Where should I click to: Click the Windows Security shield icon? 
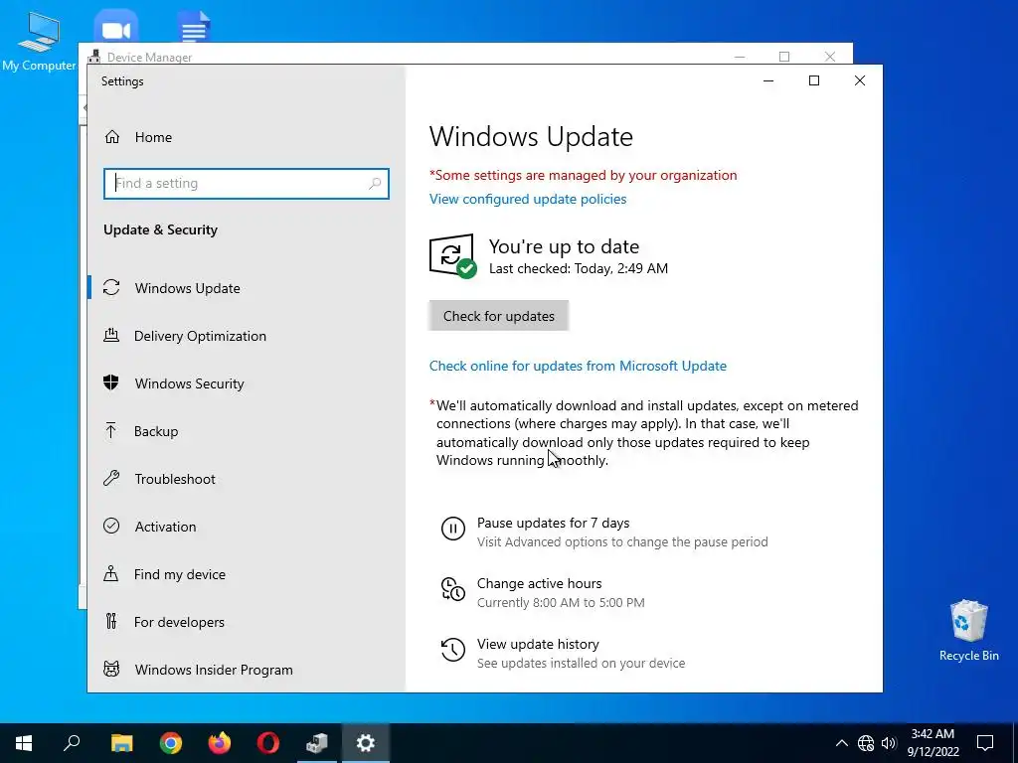(x=111, y=382)
